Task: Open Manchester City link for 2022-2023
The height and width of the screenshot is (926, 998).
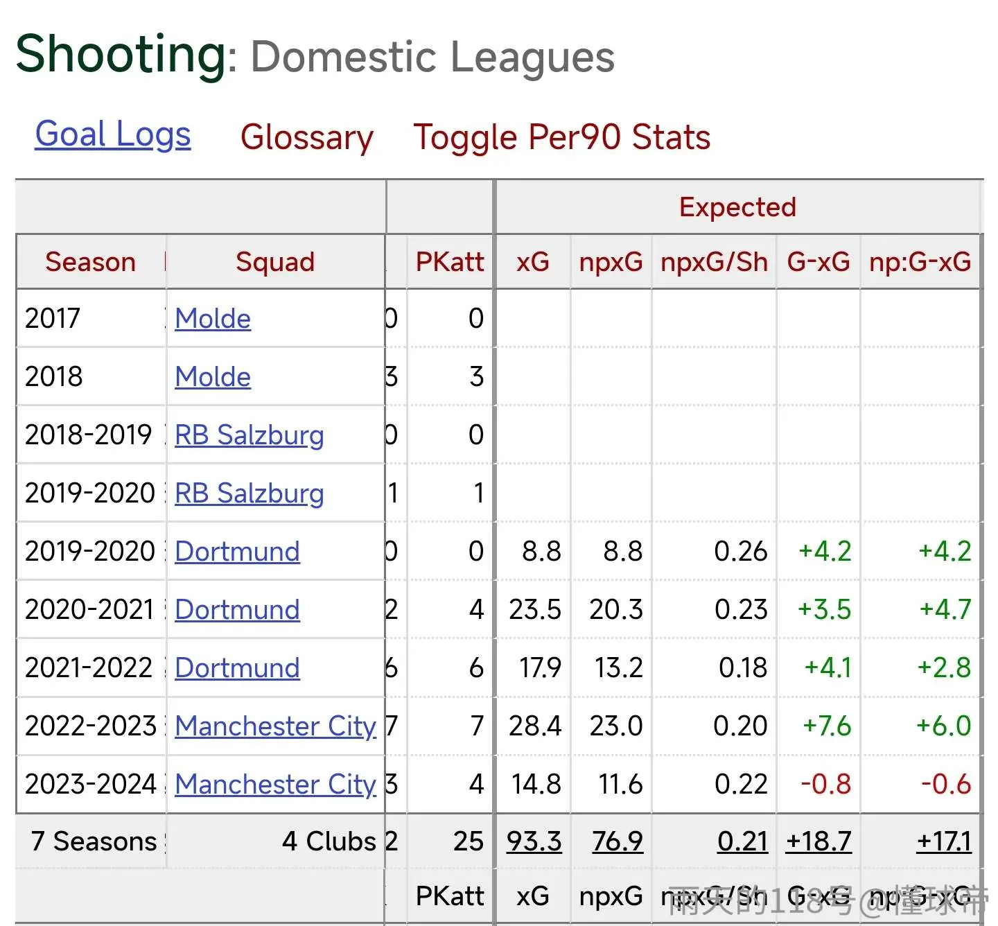Action: 276,726
